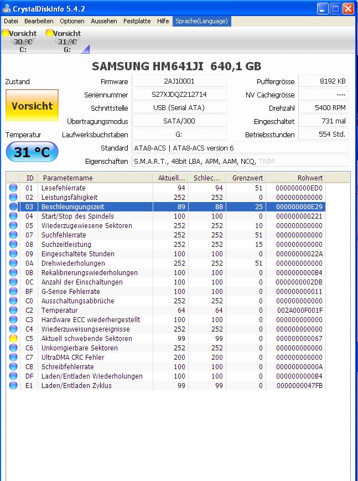This screenshot has height=481, width=358.
Task: Click the blue status icon for Lesefehlerrate
Action: pos(13,188)
